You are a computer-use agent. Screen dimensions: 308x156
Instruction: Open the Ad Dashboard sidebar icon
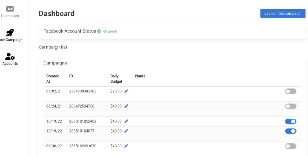click(x=10, y=9)
